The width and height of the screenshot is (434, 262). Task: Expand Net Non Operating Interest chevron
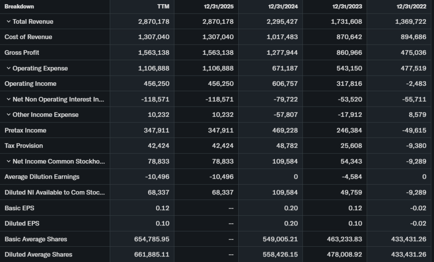(8, 99)
